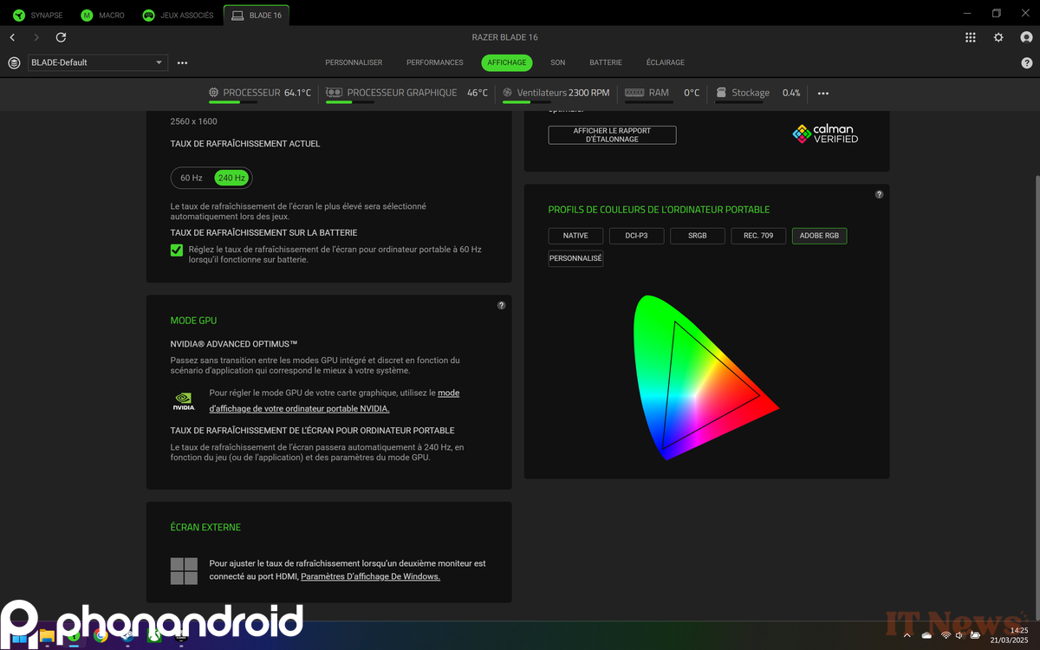Click the profile icon left of BLADE-Default
Image resolution: width=1040 pixels, height=650 pixels.
14,62
